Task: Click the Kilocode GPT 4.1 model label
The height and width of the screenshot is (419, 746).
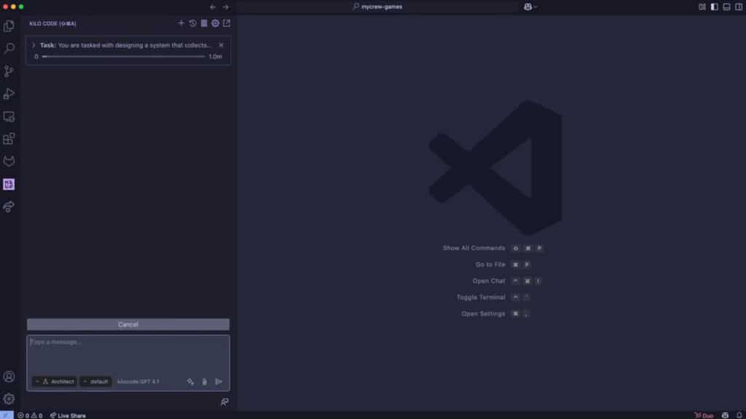Action: pyautogui.click(x=138, y=381)
